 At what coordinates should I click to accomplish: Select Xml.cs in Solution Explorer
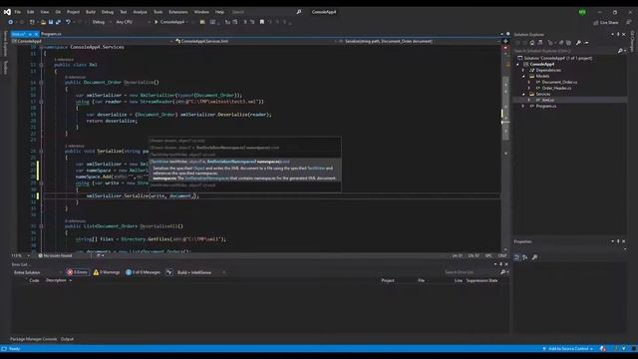[x=547, y=100]
